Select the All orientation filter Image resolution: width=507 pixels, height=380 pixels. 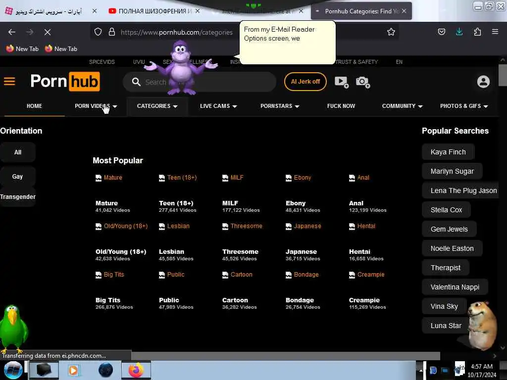(x=18, y=152)
